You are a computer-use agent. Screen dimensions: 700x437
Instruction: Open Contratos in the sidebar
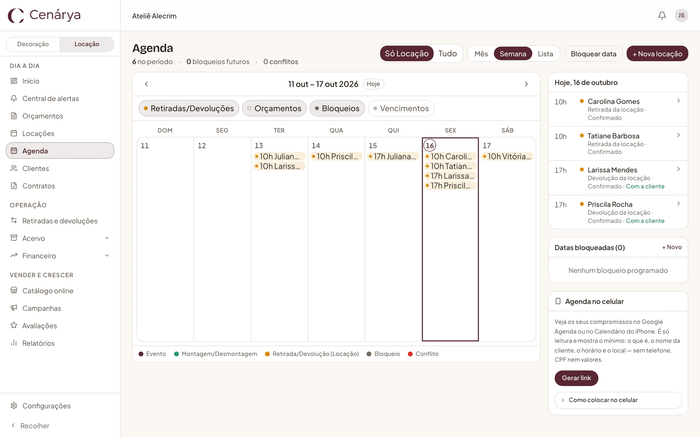click(x=60, y=186)
